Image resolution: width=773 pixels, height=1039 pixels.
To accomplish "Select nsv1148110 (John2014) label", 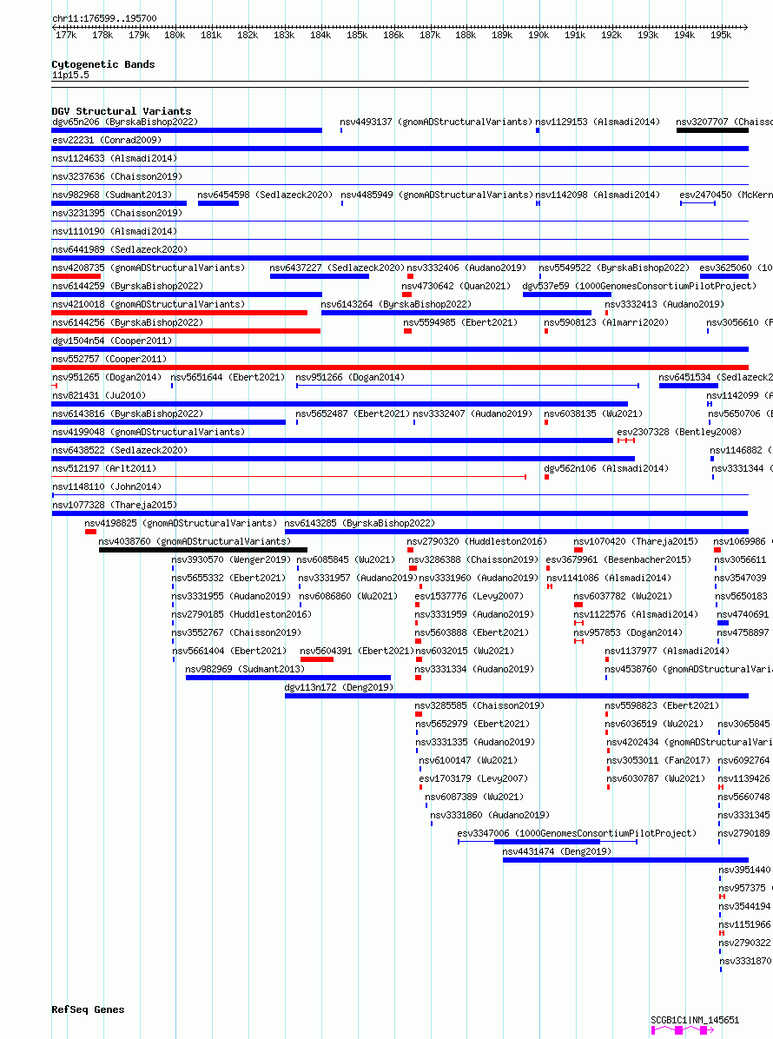I will (x=107, y=486).
